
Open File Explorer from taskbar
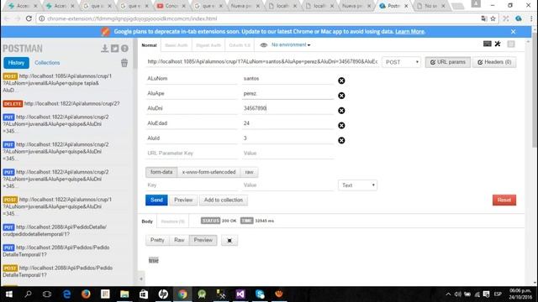(x=124, y=294)
